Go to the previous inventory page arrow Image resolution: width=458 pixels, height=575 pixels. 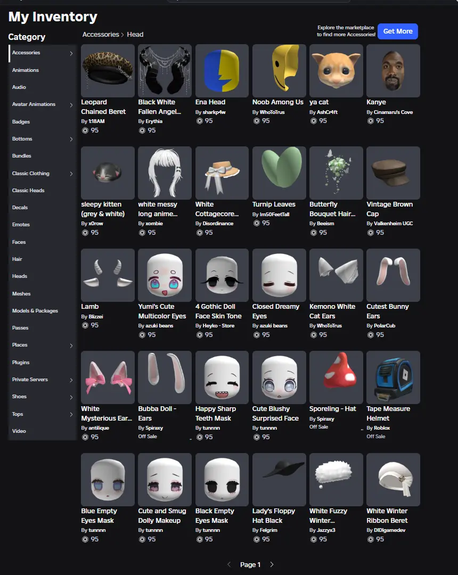pos(229,564)
